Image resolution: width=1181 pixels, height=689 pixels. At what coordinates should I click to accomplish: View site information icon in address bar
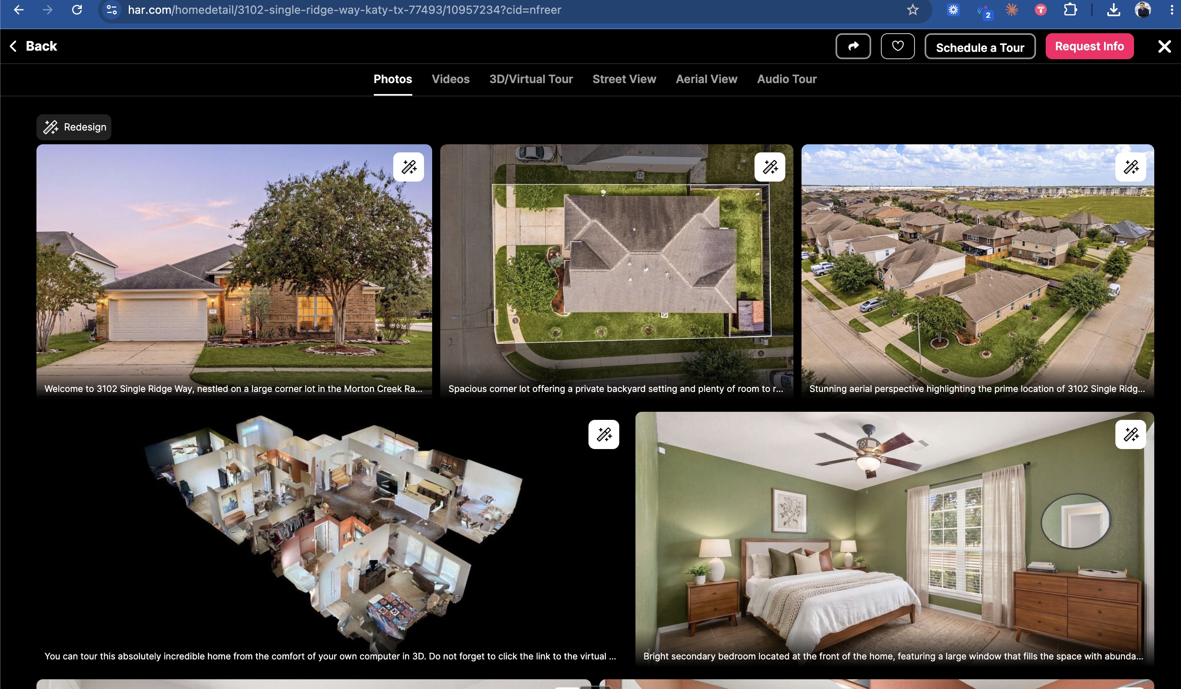pos(111,10)
